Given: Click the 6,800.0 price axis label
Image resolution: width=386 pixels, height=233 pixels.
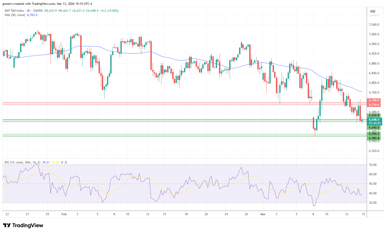Looking at the screenshot, I should tap(374, 83).
